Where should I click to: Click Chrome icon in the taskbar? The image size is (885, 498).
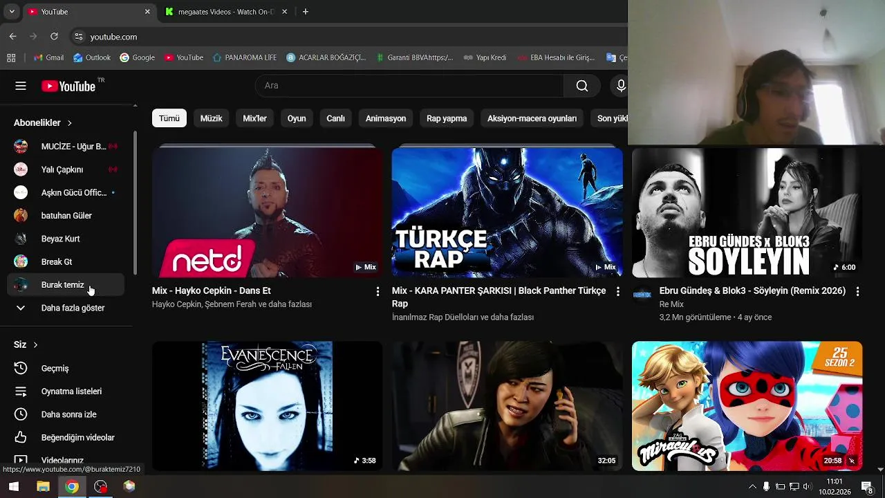pyautogui.click(x=72, y=486)
